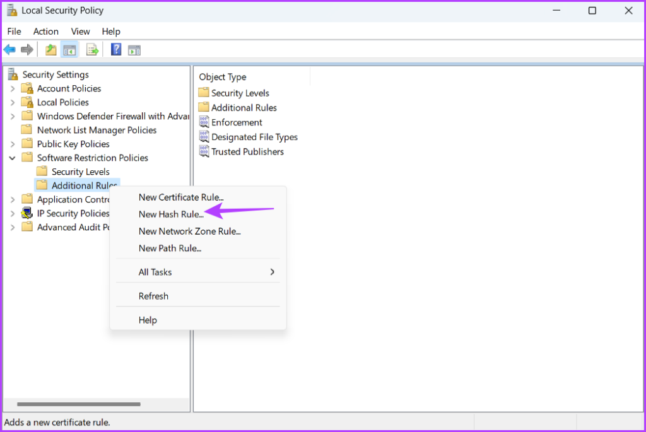The height and width of the screenshot is (432, 646).
Task: Toggle Show/Hide Action Pane icon
Action: 134,50
